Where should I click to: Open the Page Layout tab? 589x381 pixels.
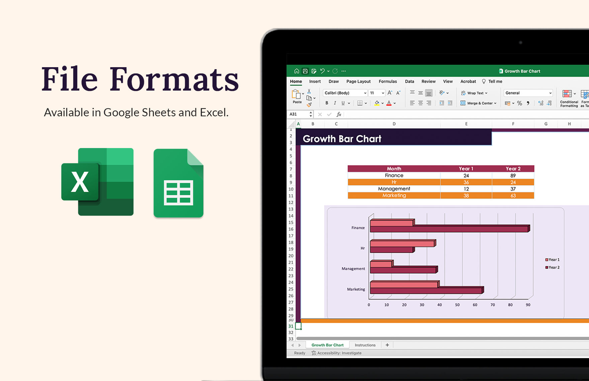coord(358,81)
